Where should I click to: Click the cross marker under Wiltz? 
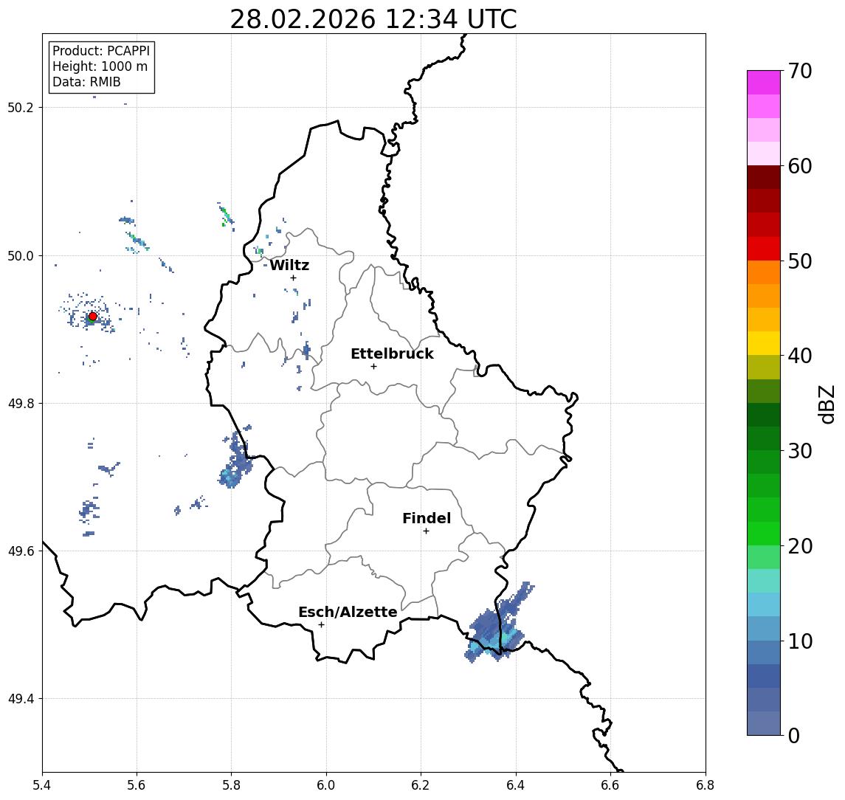tap(293, 277)
